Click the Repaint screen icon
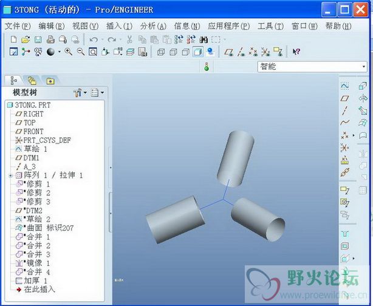This screenshot has width=373, height=306. [x=13, y=52]
